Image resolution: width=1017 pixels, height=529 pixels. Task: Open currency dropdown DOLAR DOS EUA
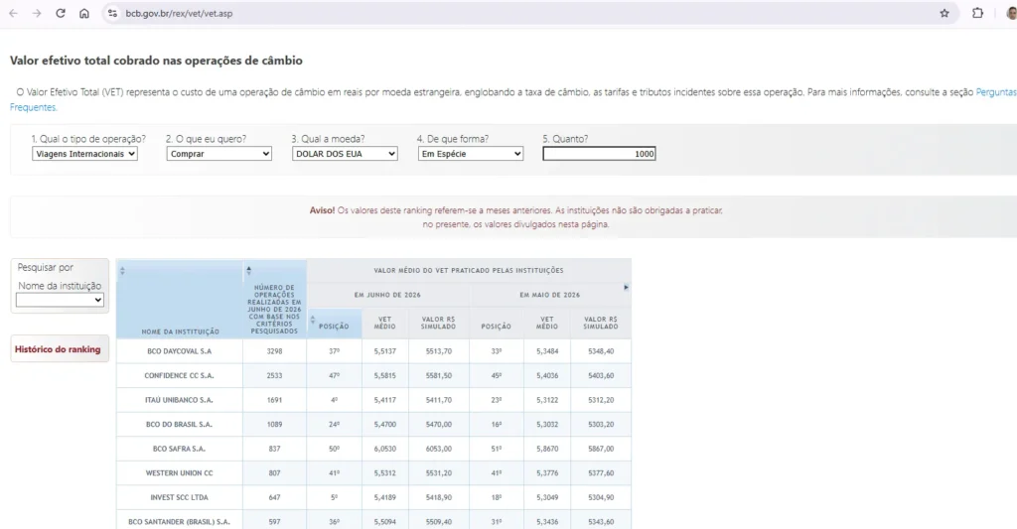click(345, 154)
